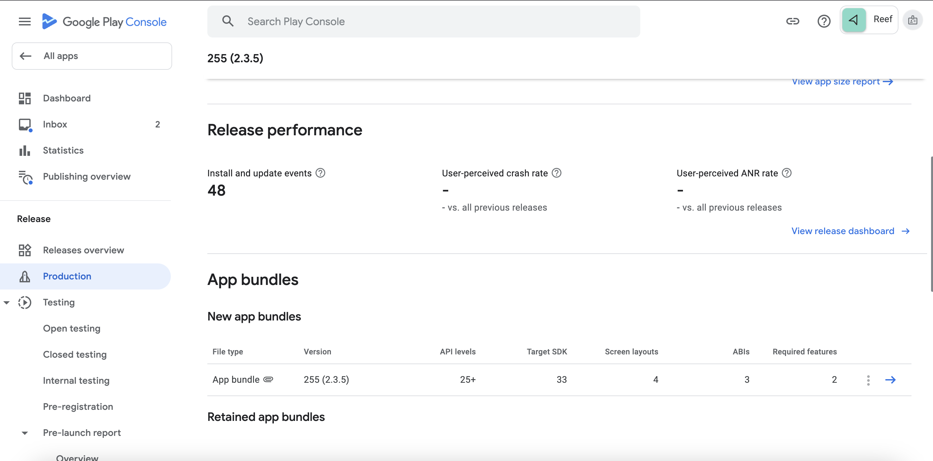This screenshot has height=461, width=933.
Task: Click the API levels value 25+
Action: (x=467, y=379)
